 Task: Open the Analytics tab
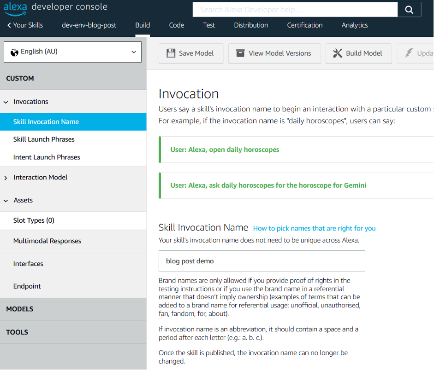tap(354, 25)
